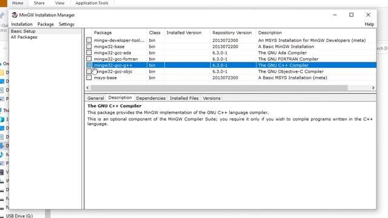388x218 pixels.
Task: Open Application Tools tab in File Explorer
Action: (x=92, y=3)
